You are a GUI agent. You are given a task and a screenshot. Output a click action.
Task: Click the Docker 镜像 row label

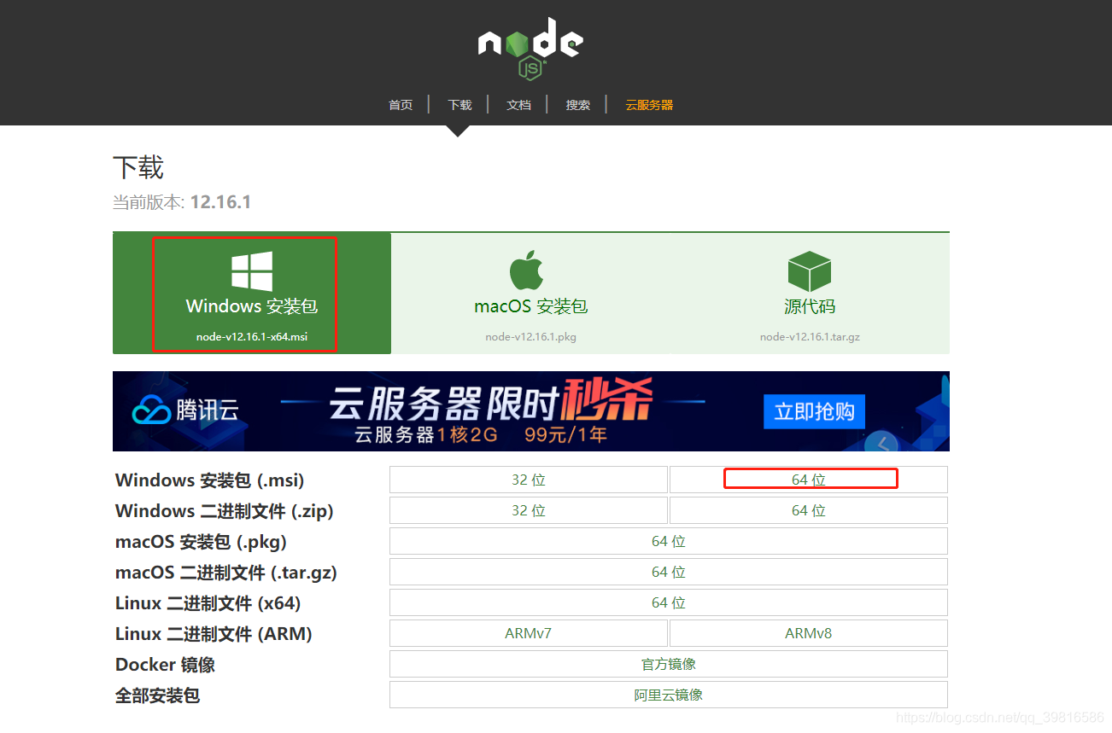[166, 664]
